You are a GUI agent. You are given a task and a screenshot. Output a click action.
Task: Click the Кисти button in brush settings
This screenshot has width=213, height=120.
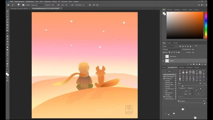tap(169, 71)
